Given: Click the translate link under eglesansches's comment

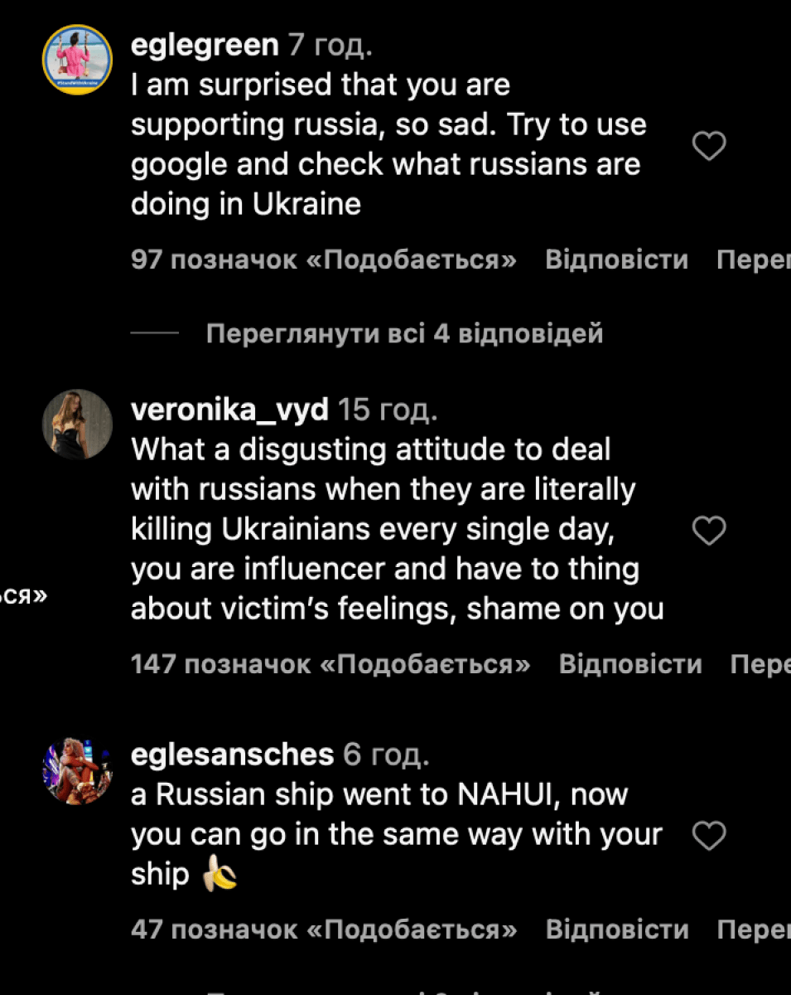Looking at the screenshot, I should coord(753,929).
